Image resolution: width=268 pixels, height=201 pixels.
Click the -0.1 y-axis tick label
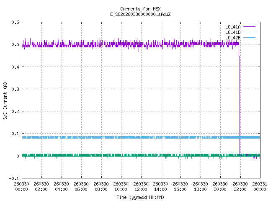tap(14, 178)
